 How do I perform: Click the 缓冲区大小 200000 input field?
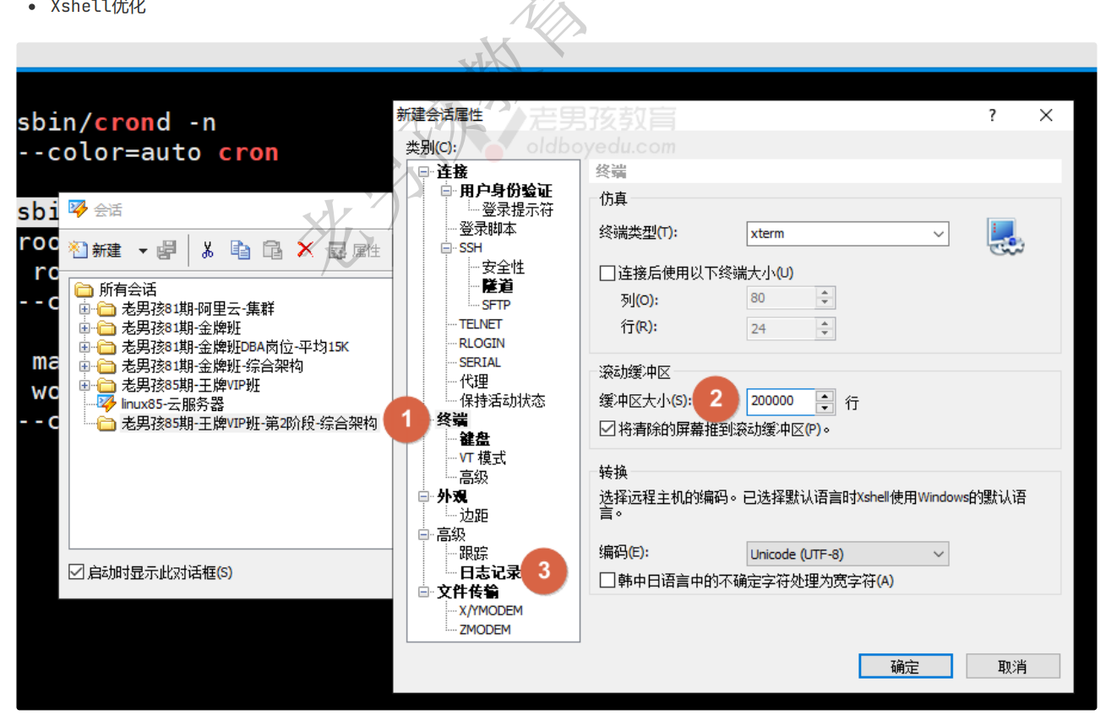[781, 401]
